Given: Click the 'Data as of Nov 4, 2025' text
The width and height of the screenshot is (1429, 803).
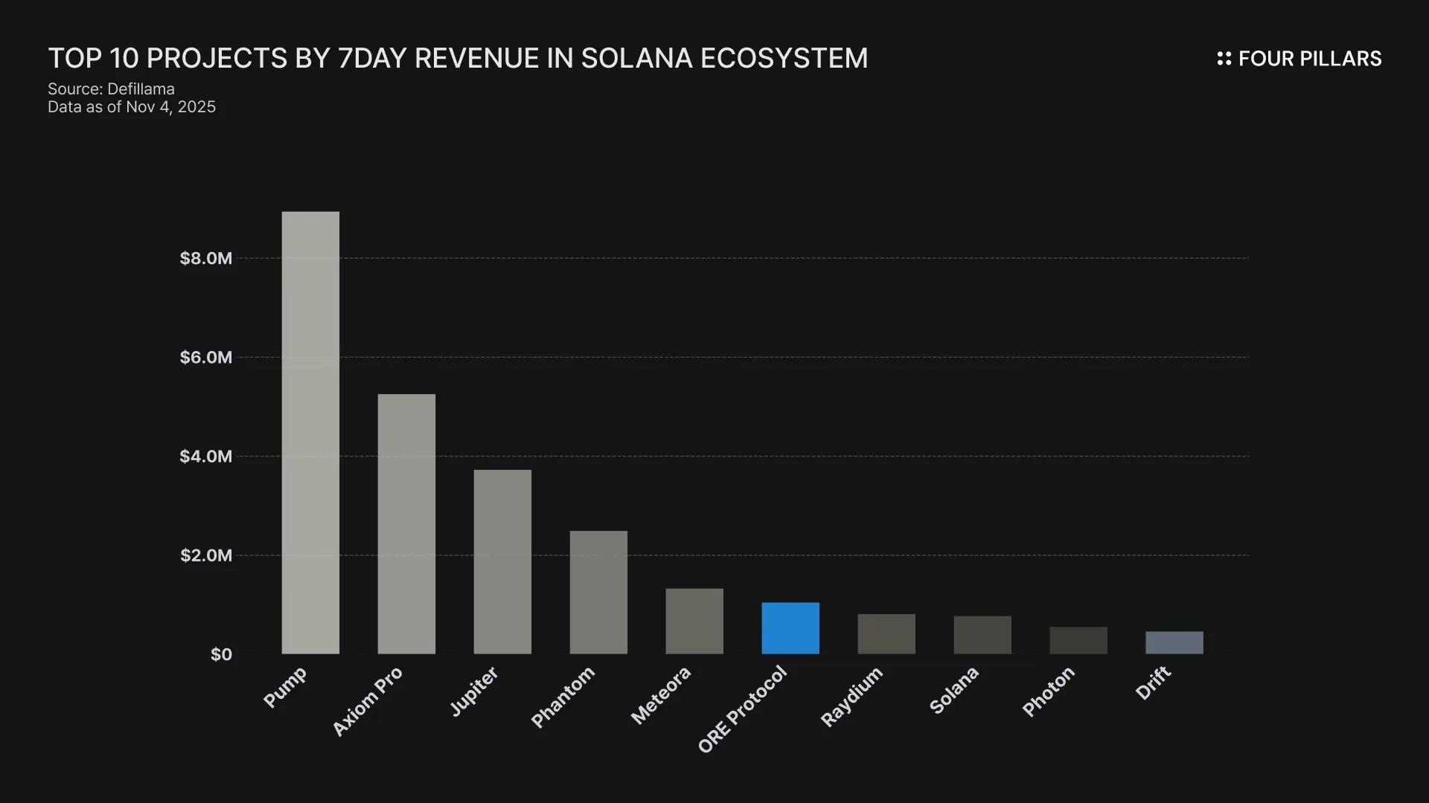Looking at the screenshot, I should click(132, 107).
